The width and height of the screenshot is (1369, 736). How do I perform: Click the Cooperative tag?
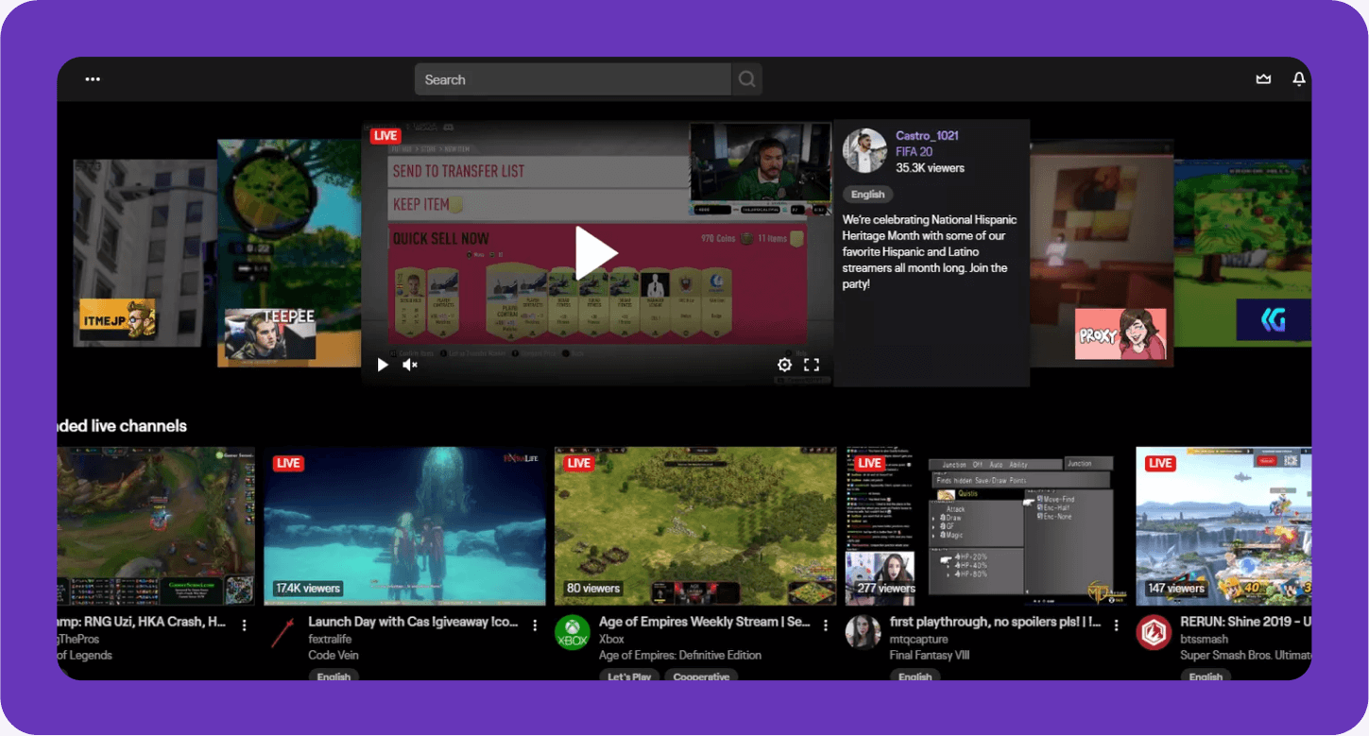coord(701,676)
